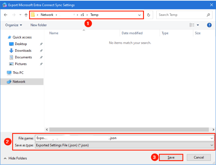Expand the address bar history dropdown
Viewport: 216px width, 165px height.
139,15
